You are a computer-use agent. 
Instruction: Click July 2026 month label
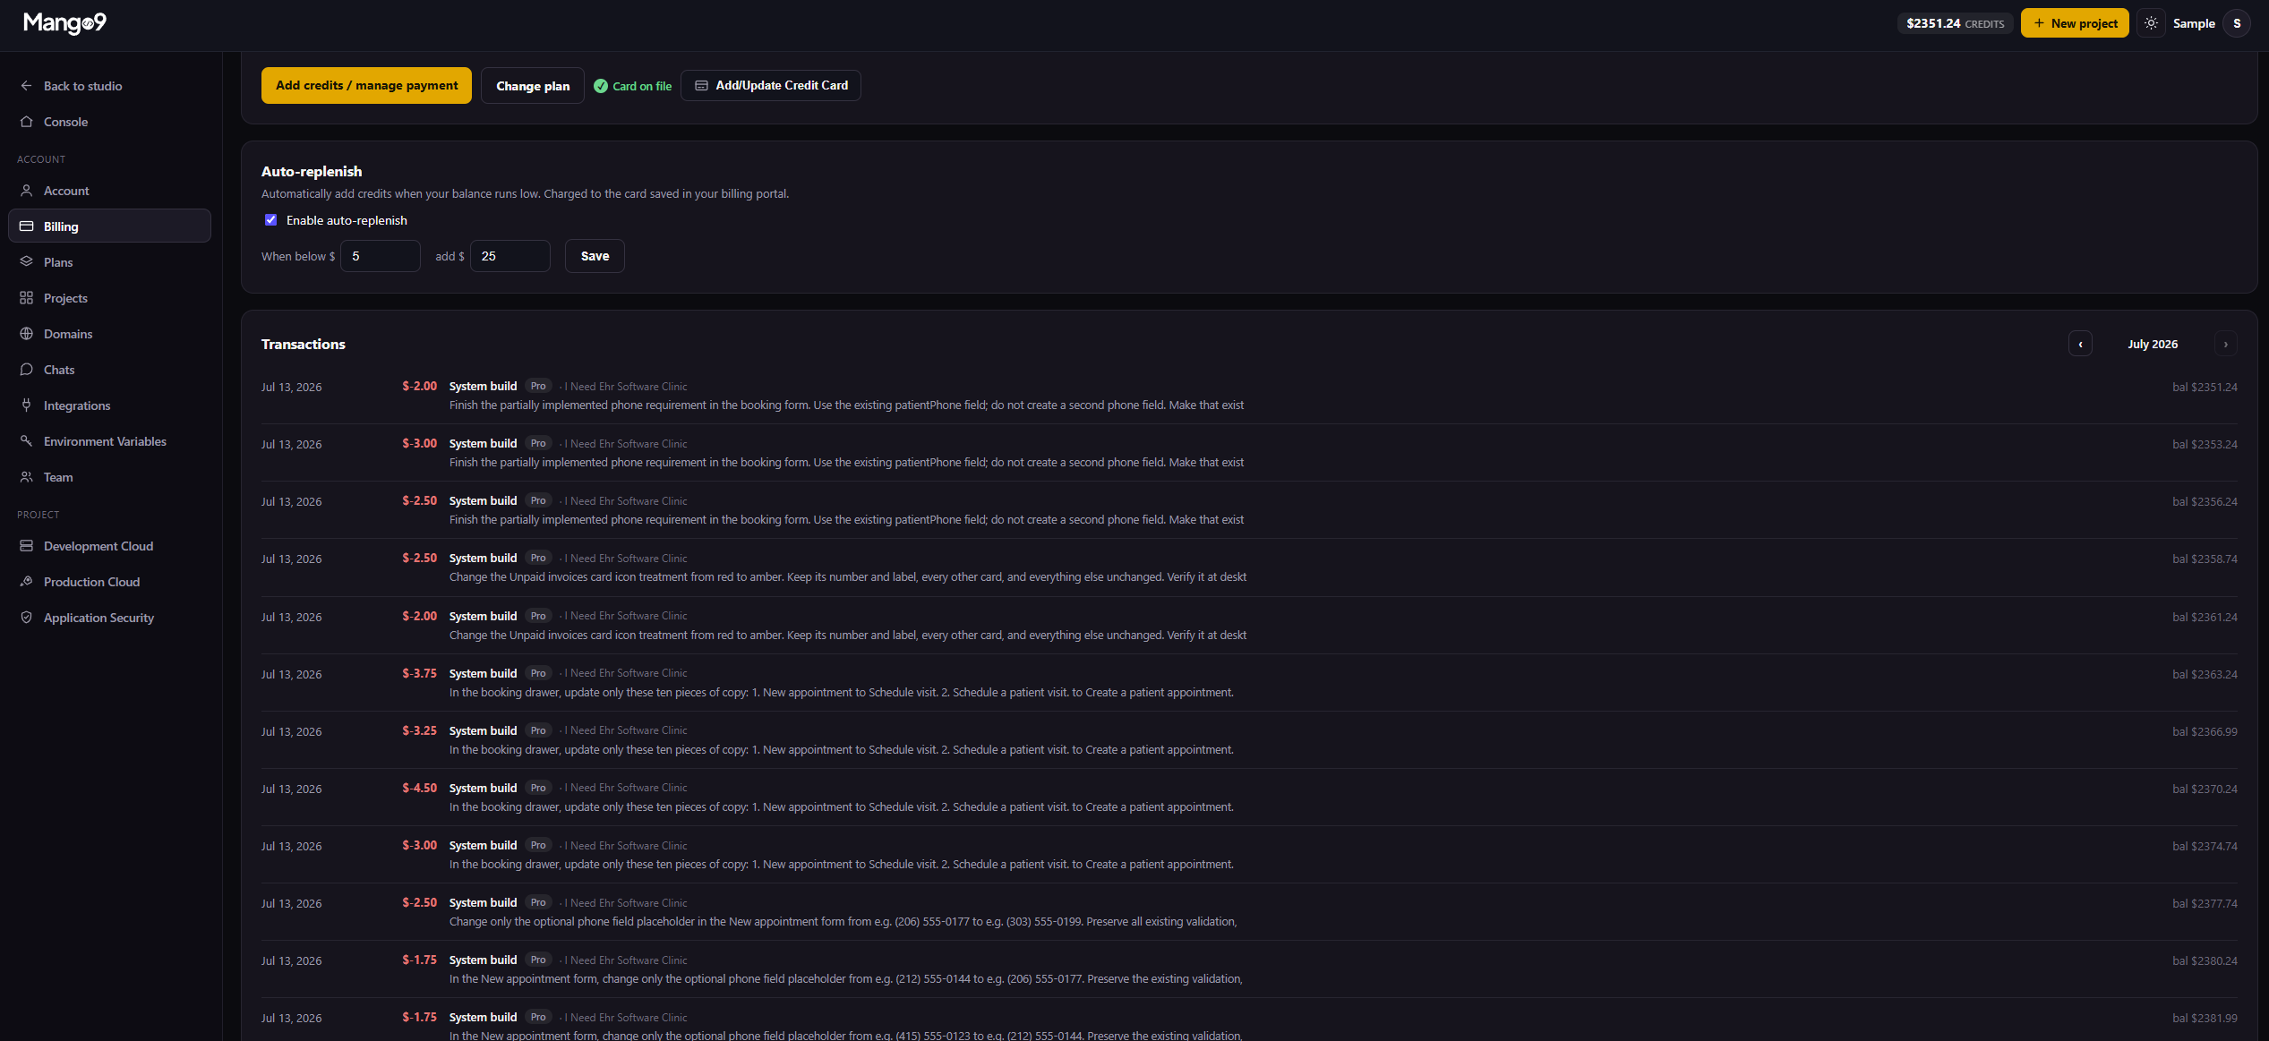[x=2153, y=344]
